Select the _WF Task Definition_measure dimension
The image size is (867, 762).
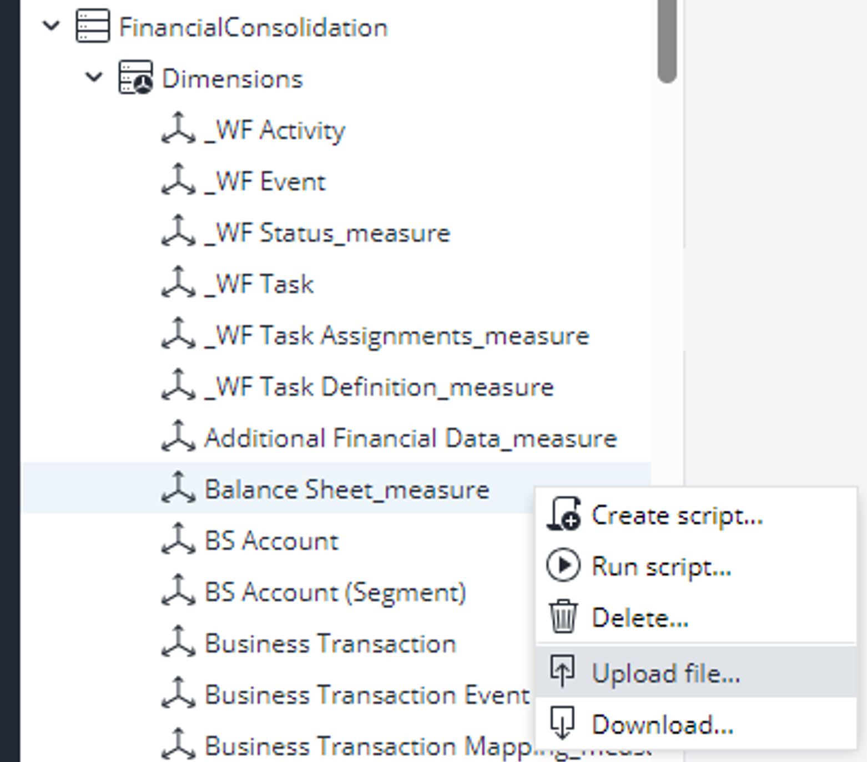[379, 387]
